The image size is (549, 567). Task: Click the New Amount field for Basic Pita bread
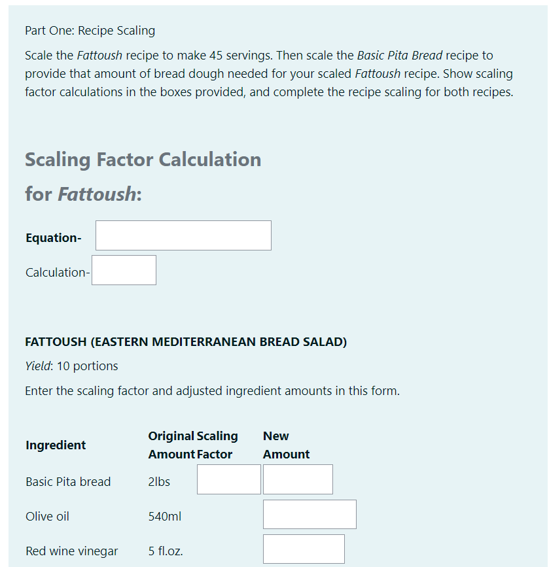[297, 479]
